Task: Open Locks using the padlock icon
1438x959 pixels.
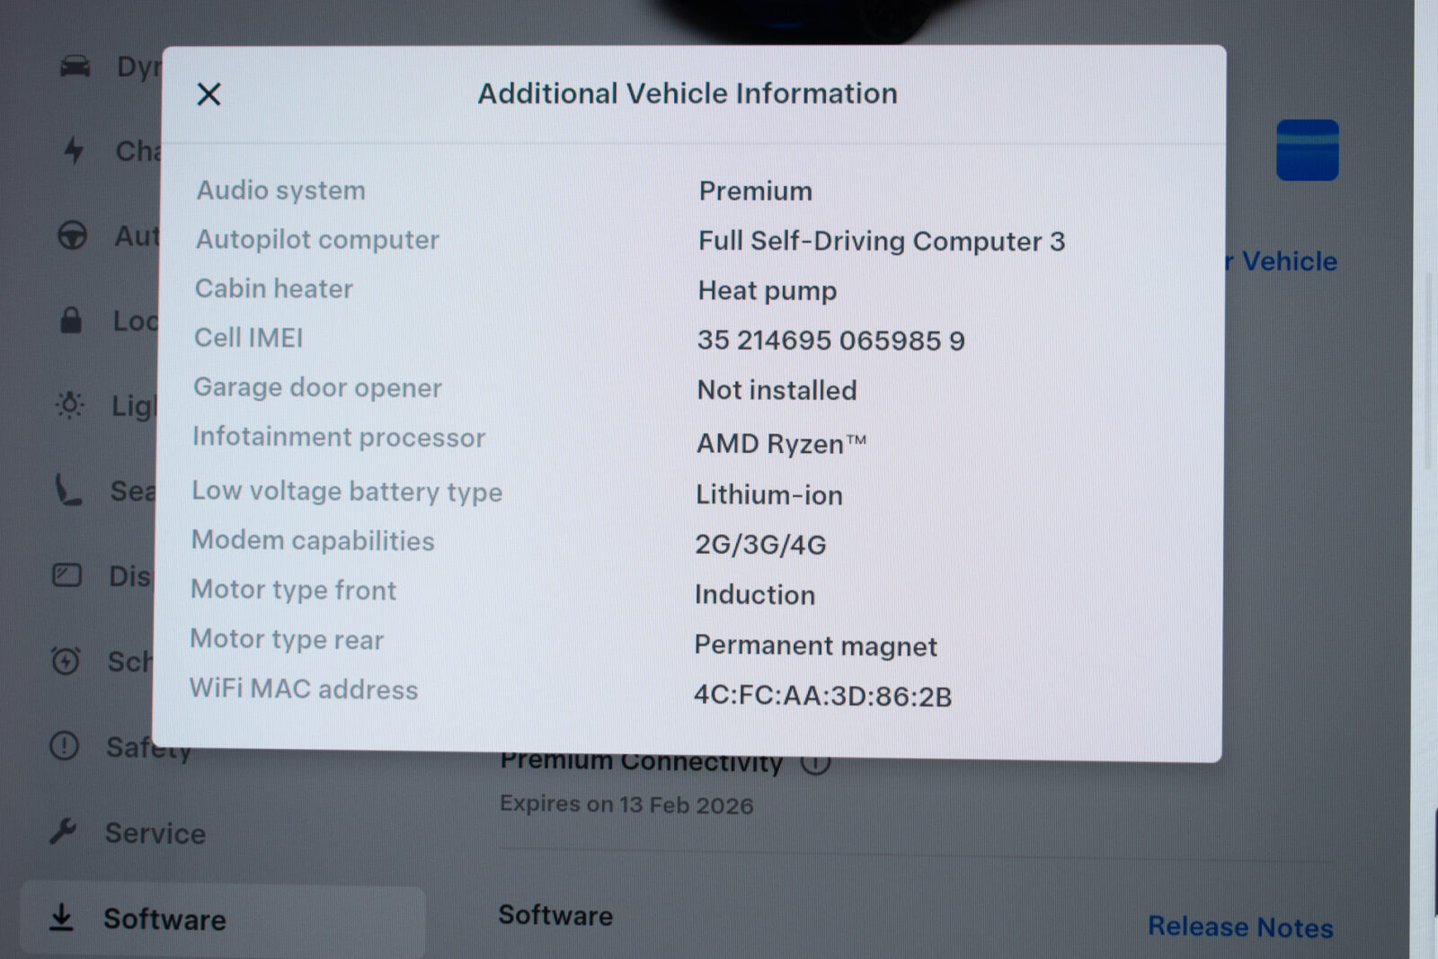Action: pos(71,320)
